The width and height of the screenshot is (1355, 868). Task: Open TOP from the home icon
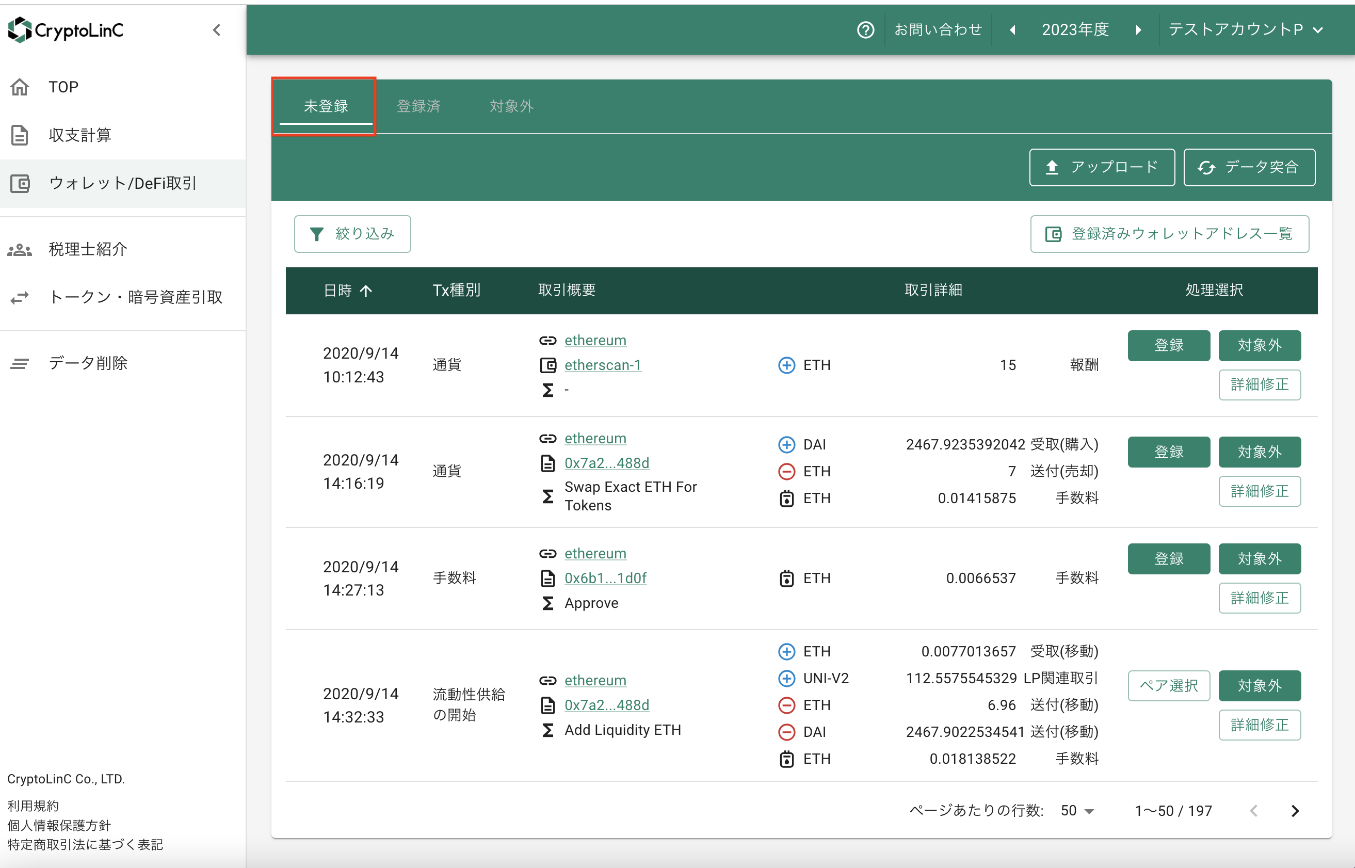tap(20, 87)
